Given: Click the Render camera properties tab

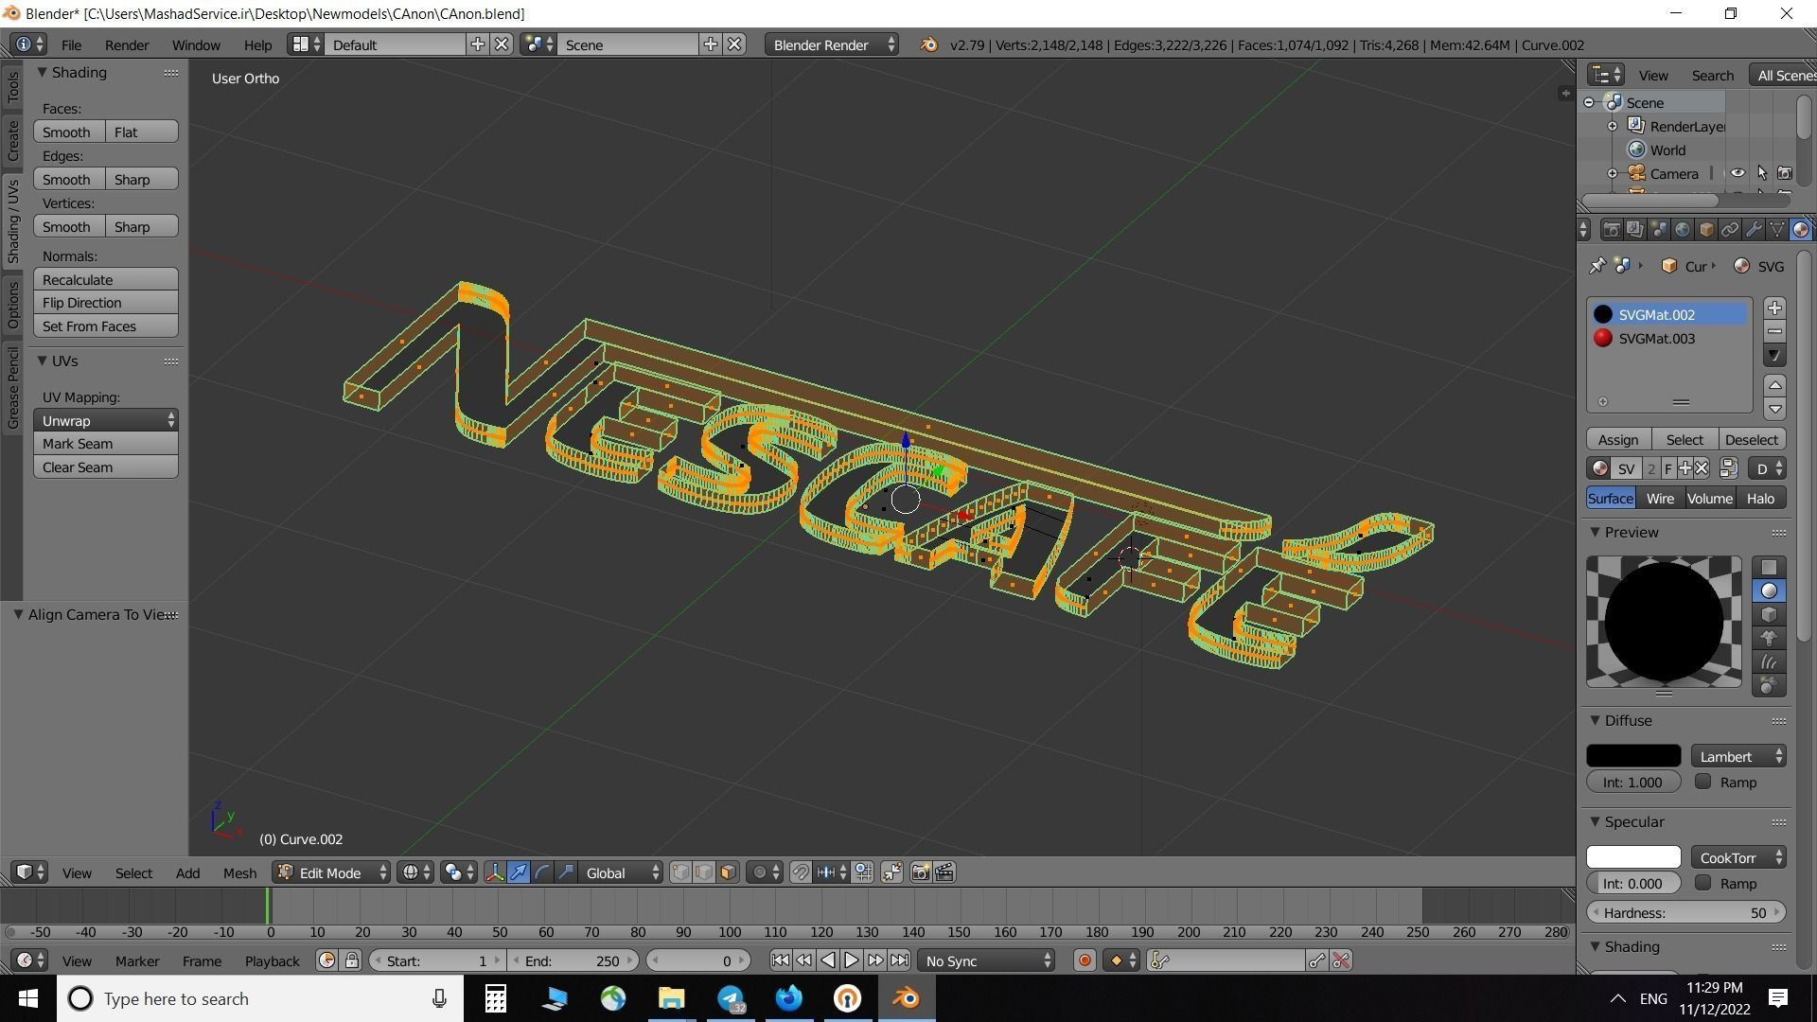Looking at the screenshot, I should 1611,230.
